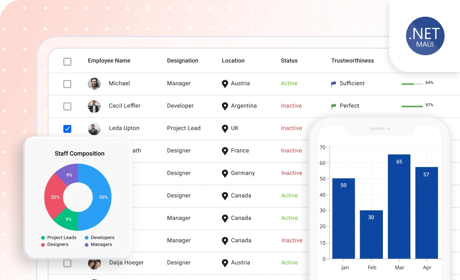Click the location pin beside Argentina
Image resolution: width=460 pixels, height=280 pixels.
coord(225,106)
